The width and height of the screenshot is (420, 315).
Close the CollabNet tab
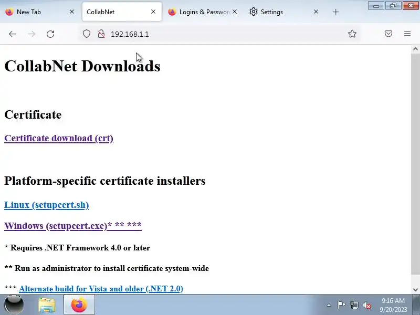(x=153, y=12)
